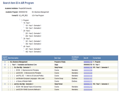Click 'UG 4 Year Program' format description
This screenshot has height=92, width=119.
(x=38, y=16)
